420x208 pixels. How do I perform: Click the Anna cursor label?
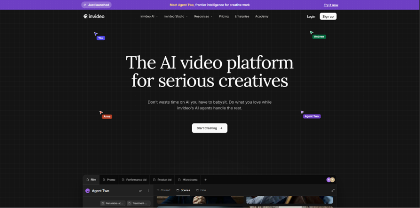tap(107, 117)
